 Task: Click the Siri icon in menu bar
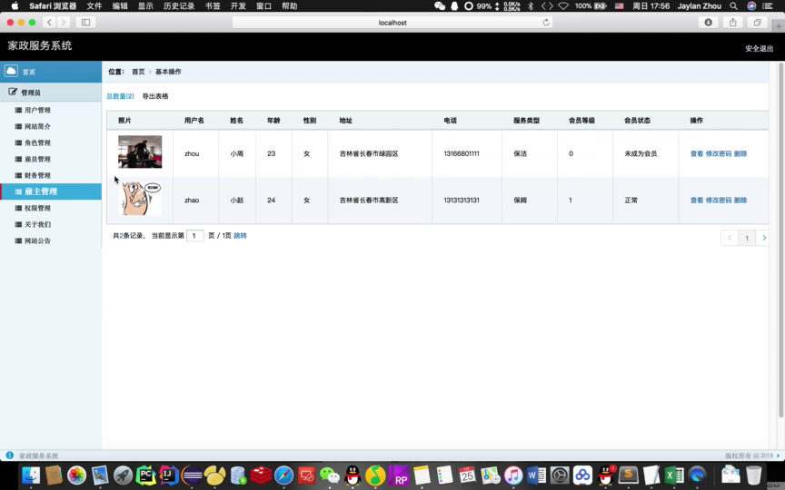point(751,6)
